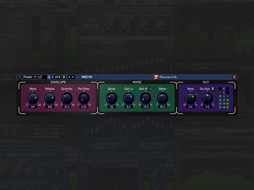Click the Dynamics knob

coord(67,98)
